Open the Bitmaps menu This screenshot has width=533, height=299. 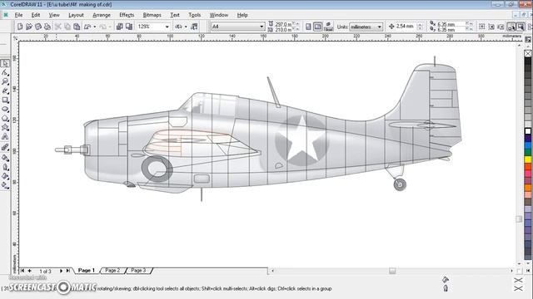pos(152,15)
